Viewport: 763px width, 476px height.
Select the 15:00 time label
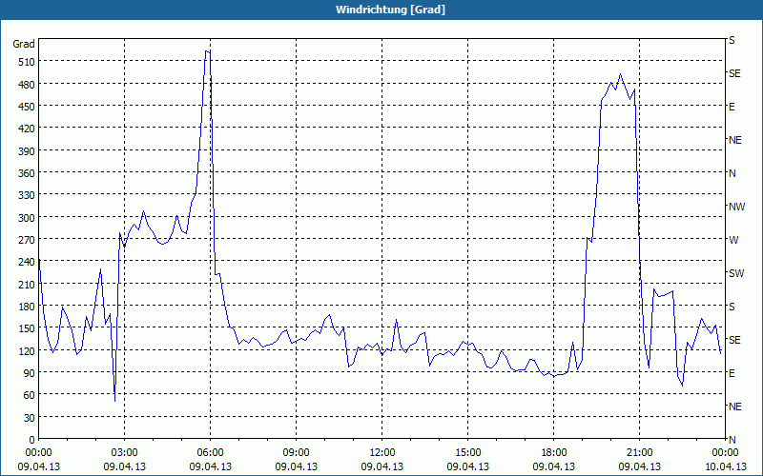[468, 453]
